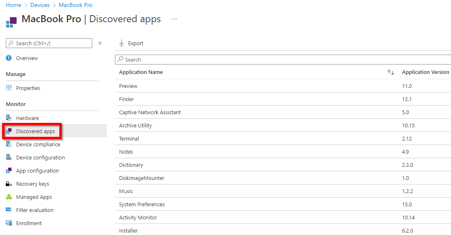Click version 15.0 for System Preferences
Screen dimensions: 451x235
tap(407, 204)
